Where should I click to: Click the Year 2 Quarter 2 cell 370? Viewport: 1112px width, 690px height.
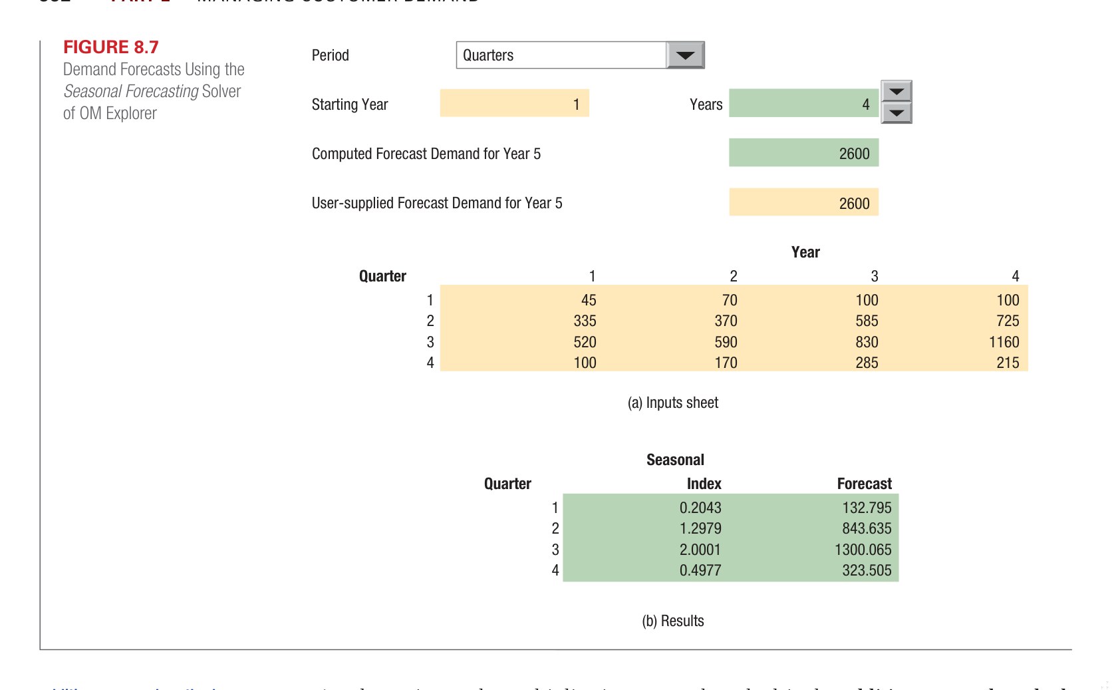[726, 321]
